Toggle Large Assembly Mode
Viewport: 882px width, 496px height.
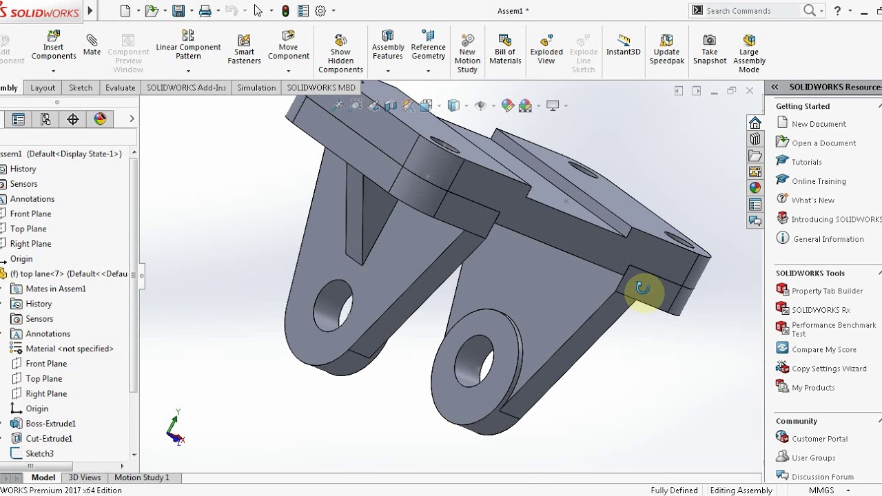[x=749, y=54]
